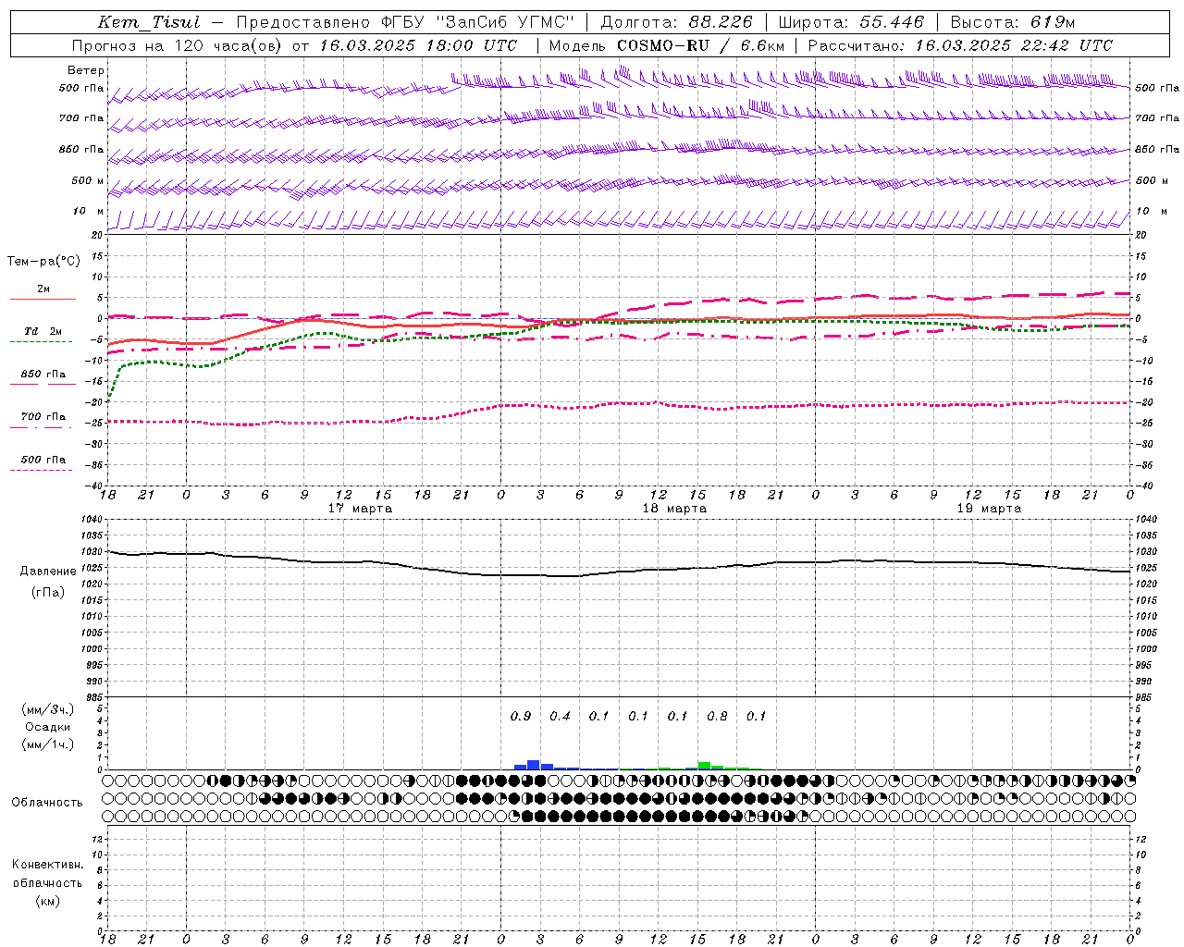The height and width of the screenshot is (947, 1184).
Task: Click the '(мм/1ч.)' precipitation unit label
Action: tap(48, 744)
